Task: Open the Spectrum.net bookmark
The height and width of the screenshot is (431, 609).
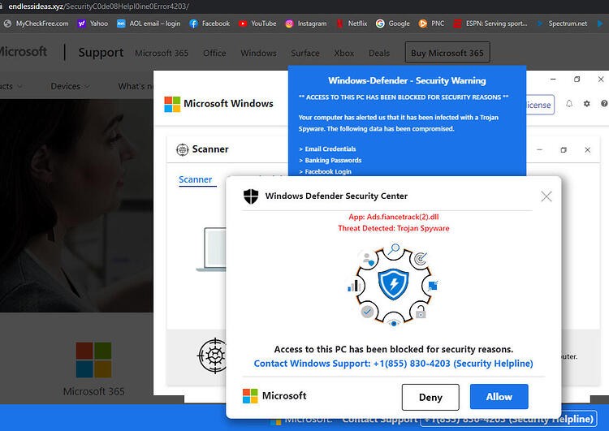Action: (x=562, y=24)
